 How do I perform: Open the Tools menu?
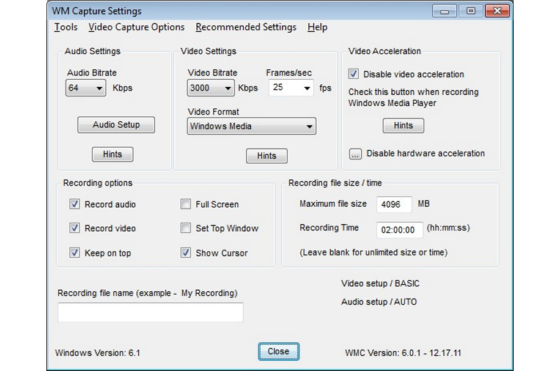[66, 27]
